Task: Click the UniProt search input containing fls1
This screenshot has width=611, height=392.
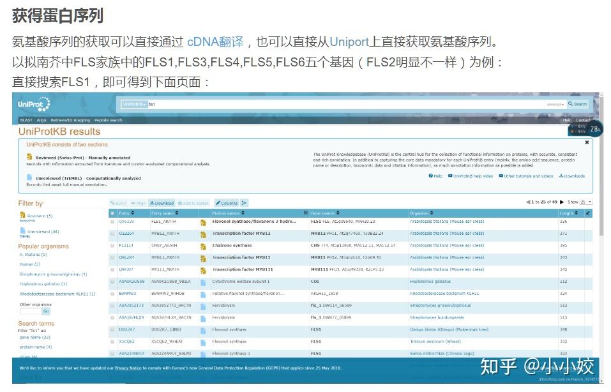Action: (345, 105)
